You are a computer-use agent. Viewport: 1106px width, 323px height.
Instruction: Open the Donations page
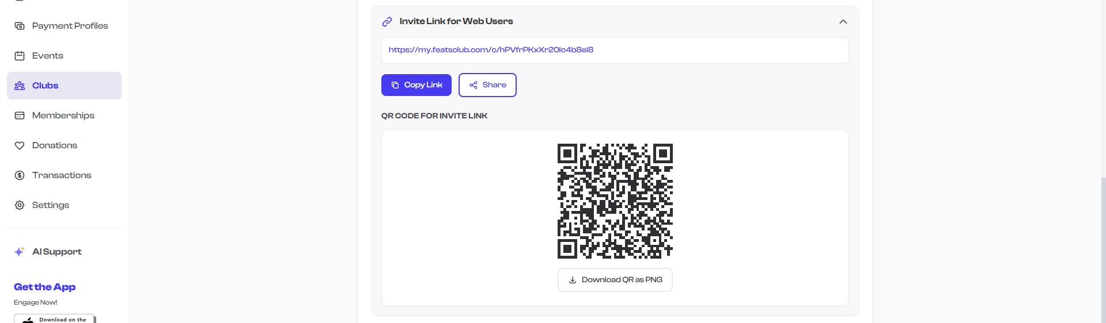click(64, 145)
